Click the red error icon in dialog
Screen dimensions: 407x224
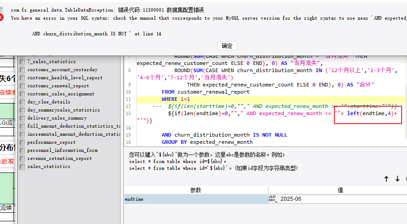[x=1, y=17]
